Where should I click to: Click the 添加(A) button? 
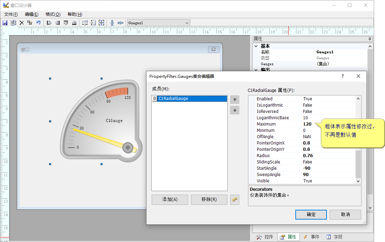coord(170,200)
